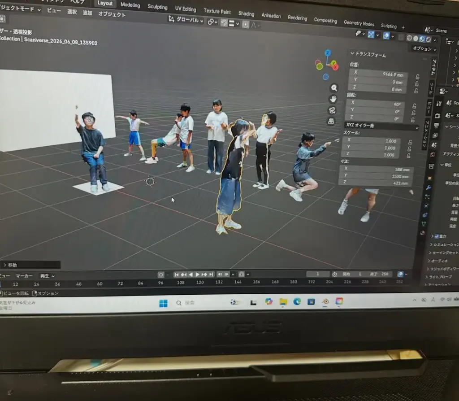The width and height of the screenshot is (459, 401).
Task: Open the Modifiers properties wrench icon
Action: 429,187
